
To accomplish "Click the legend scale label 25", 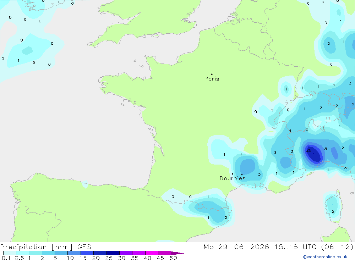I will pyautogui.click(x=109, y=258).
